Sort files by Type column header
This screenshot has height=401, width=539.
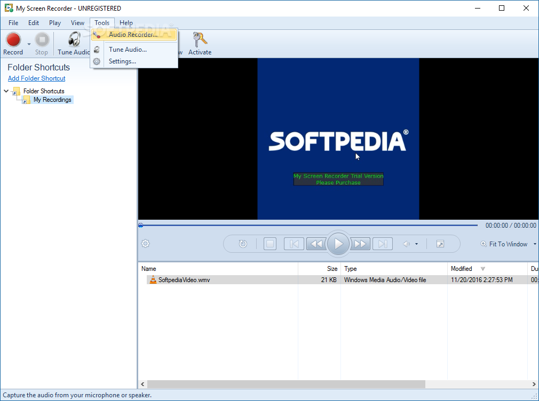point(394,269)
